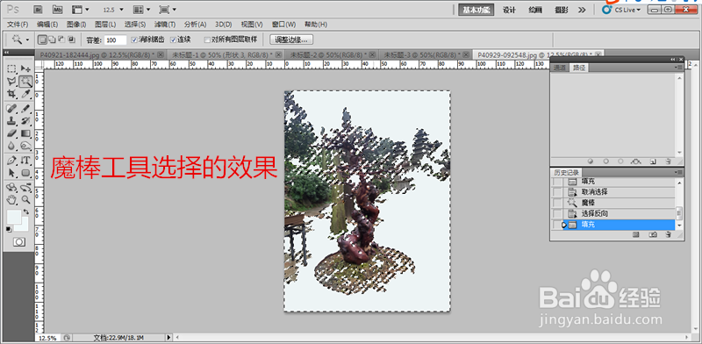Choose Intersect with selection mode
The height and width of the screenshot is (344, 702).
(x=71, y=39)
